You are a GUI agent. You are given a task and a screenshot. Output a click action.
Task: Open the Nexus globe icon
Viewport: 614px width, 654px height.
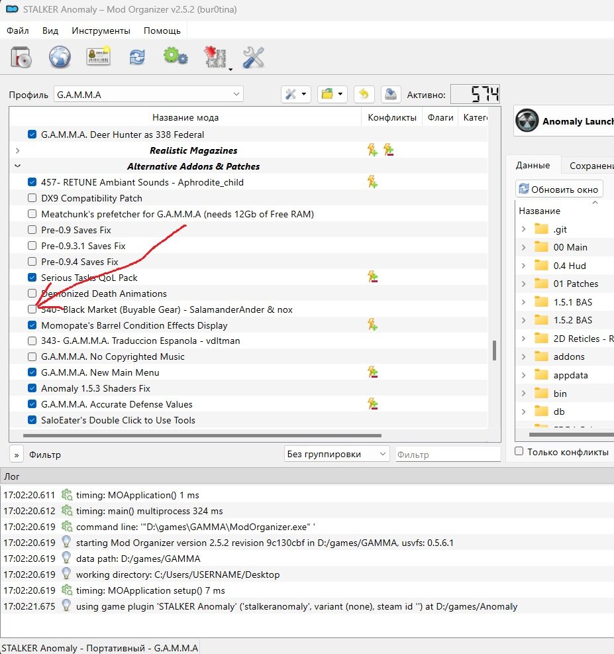tap(60, 58)
